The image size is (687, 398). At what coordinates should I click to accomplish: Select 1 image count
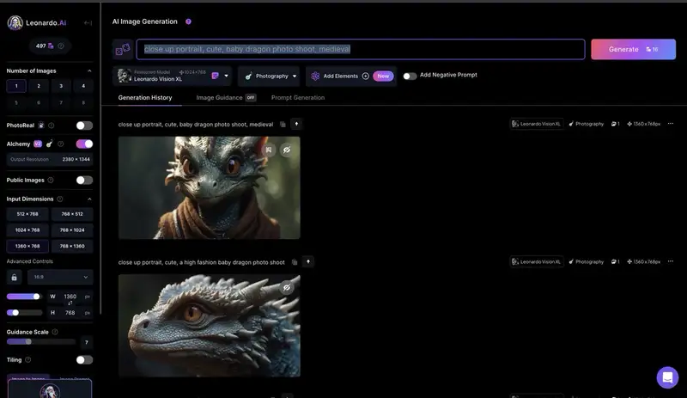(16, 86)
